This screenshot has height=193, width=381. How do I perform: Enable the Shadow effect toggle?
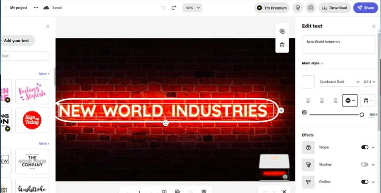click(365, 165)
